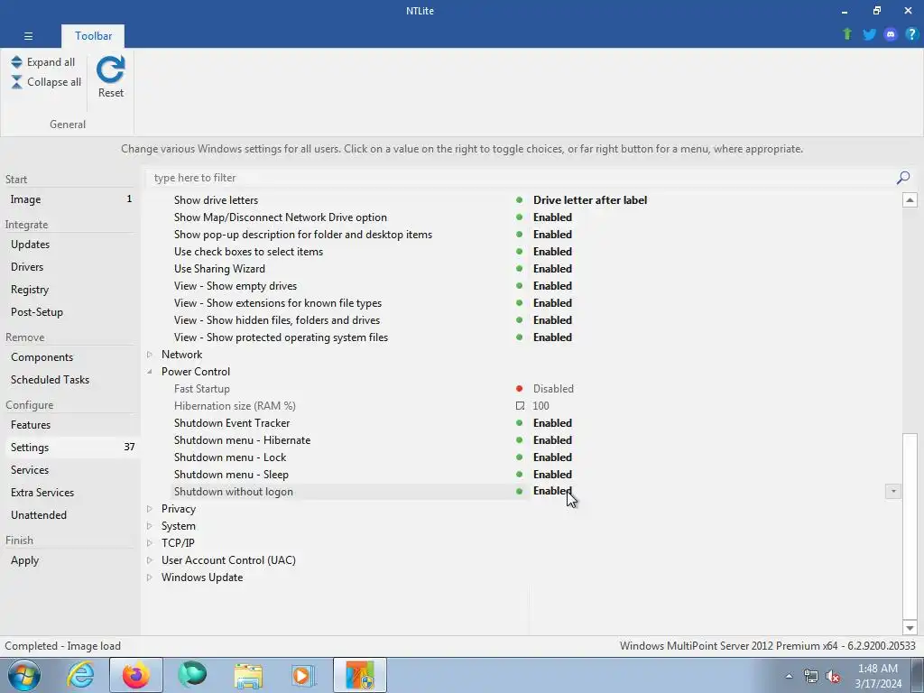Collapse the Power Control node
924x693 pixels.
point(150,371)
